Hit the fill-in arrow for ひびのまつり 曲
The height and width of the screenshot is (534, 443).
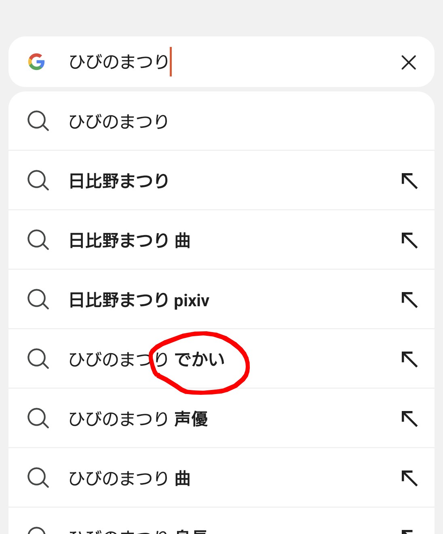coord(409,478)
